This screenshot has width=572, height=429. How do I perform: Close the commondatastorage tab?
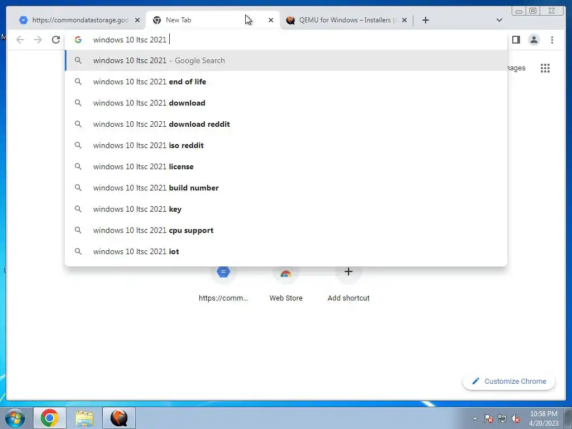point(137,20)
